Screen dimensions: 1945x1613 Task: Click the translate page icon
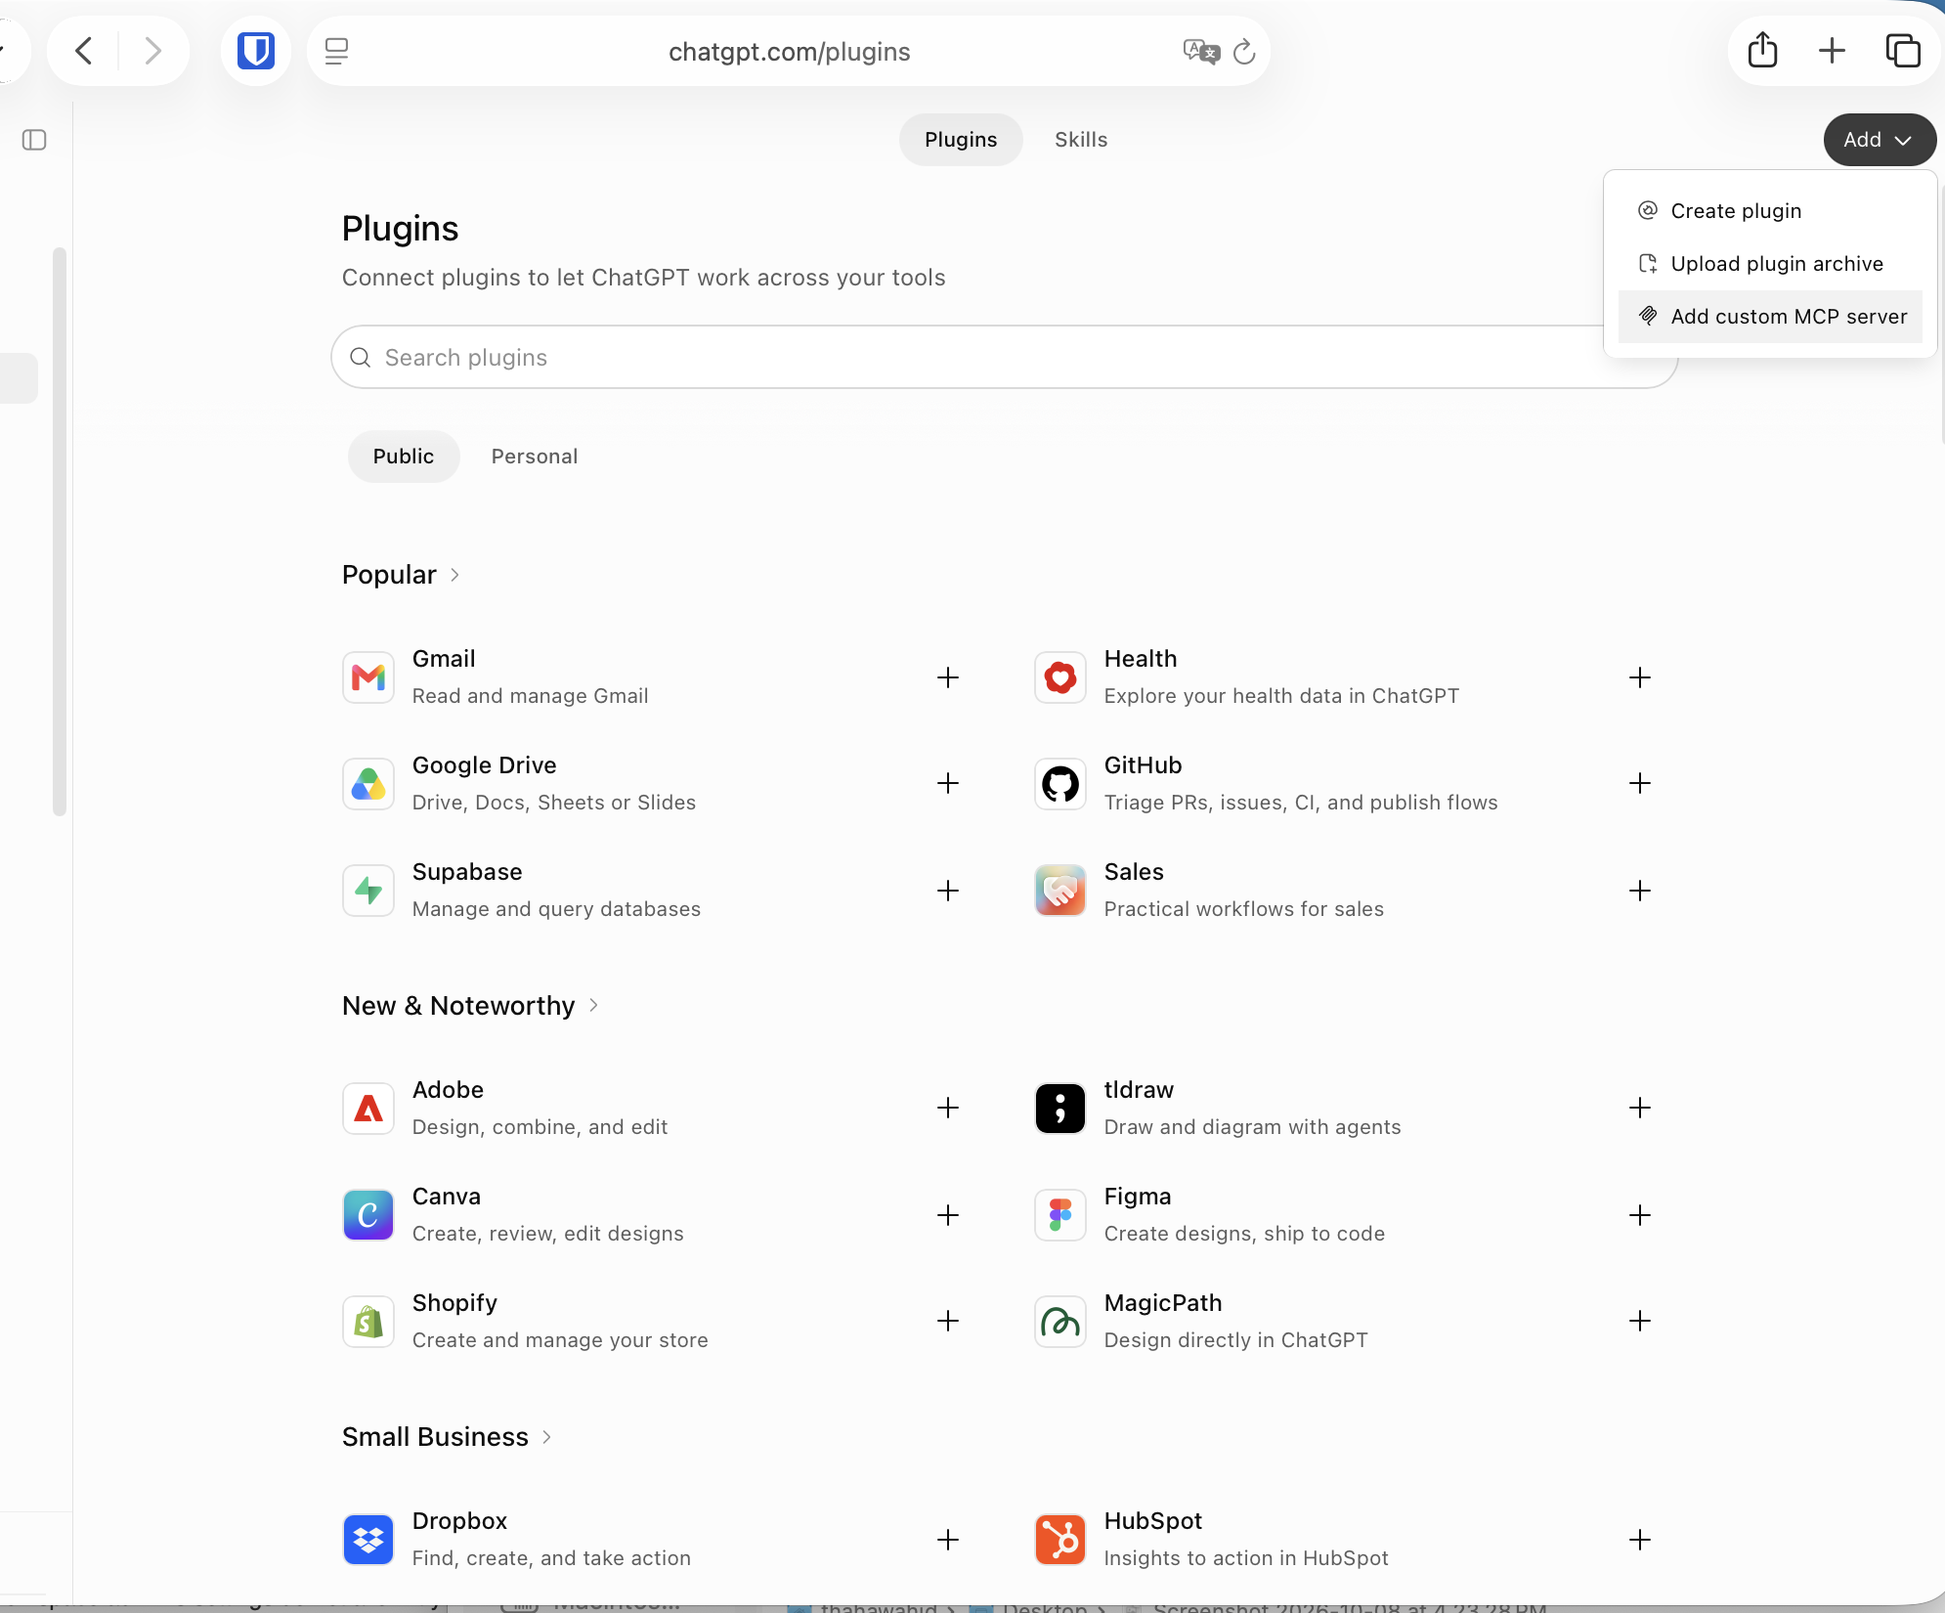(x=1201, y=51)
